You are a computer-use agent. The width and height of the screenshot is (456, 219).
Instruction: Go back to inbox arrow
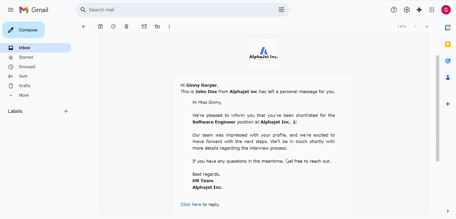[x=84, y=27]
